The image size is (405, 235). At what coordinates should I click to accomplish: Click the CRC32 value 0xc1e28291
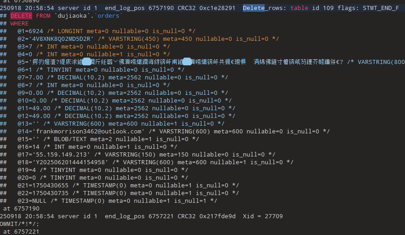pos(217,8)
